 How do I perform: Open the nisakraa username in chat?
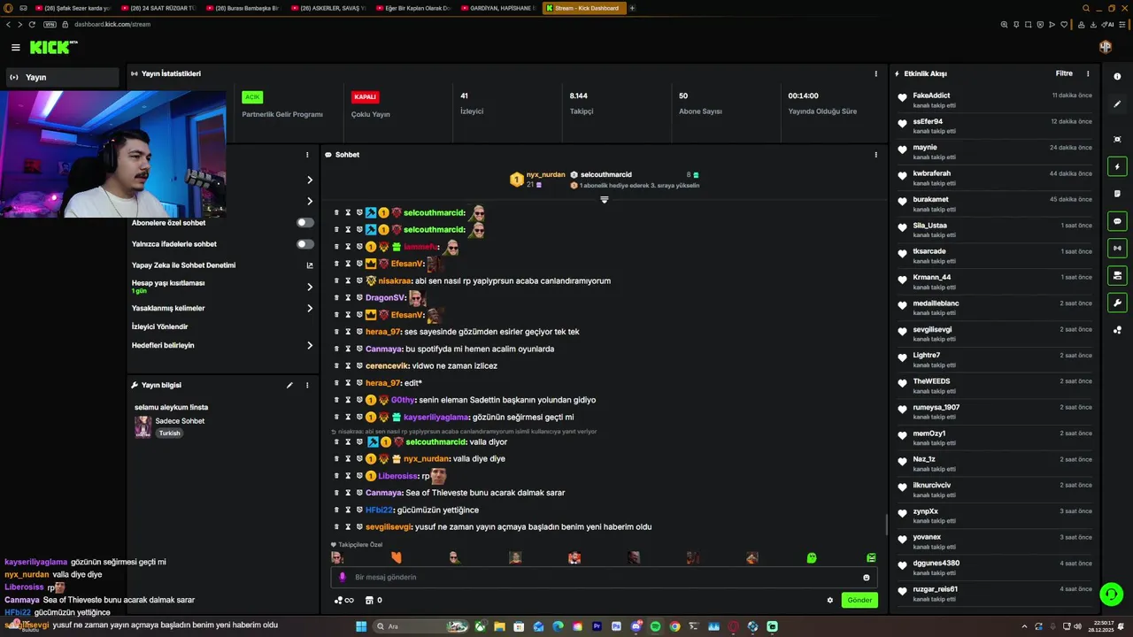click(395, 280)
